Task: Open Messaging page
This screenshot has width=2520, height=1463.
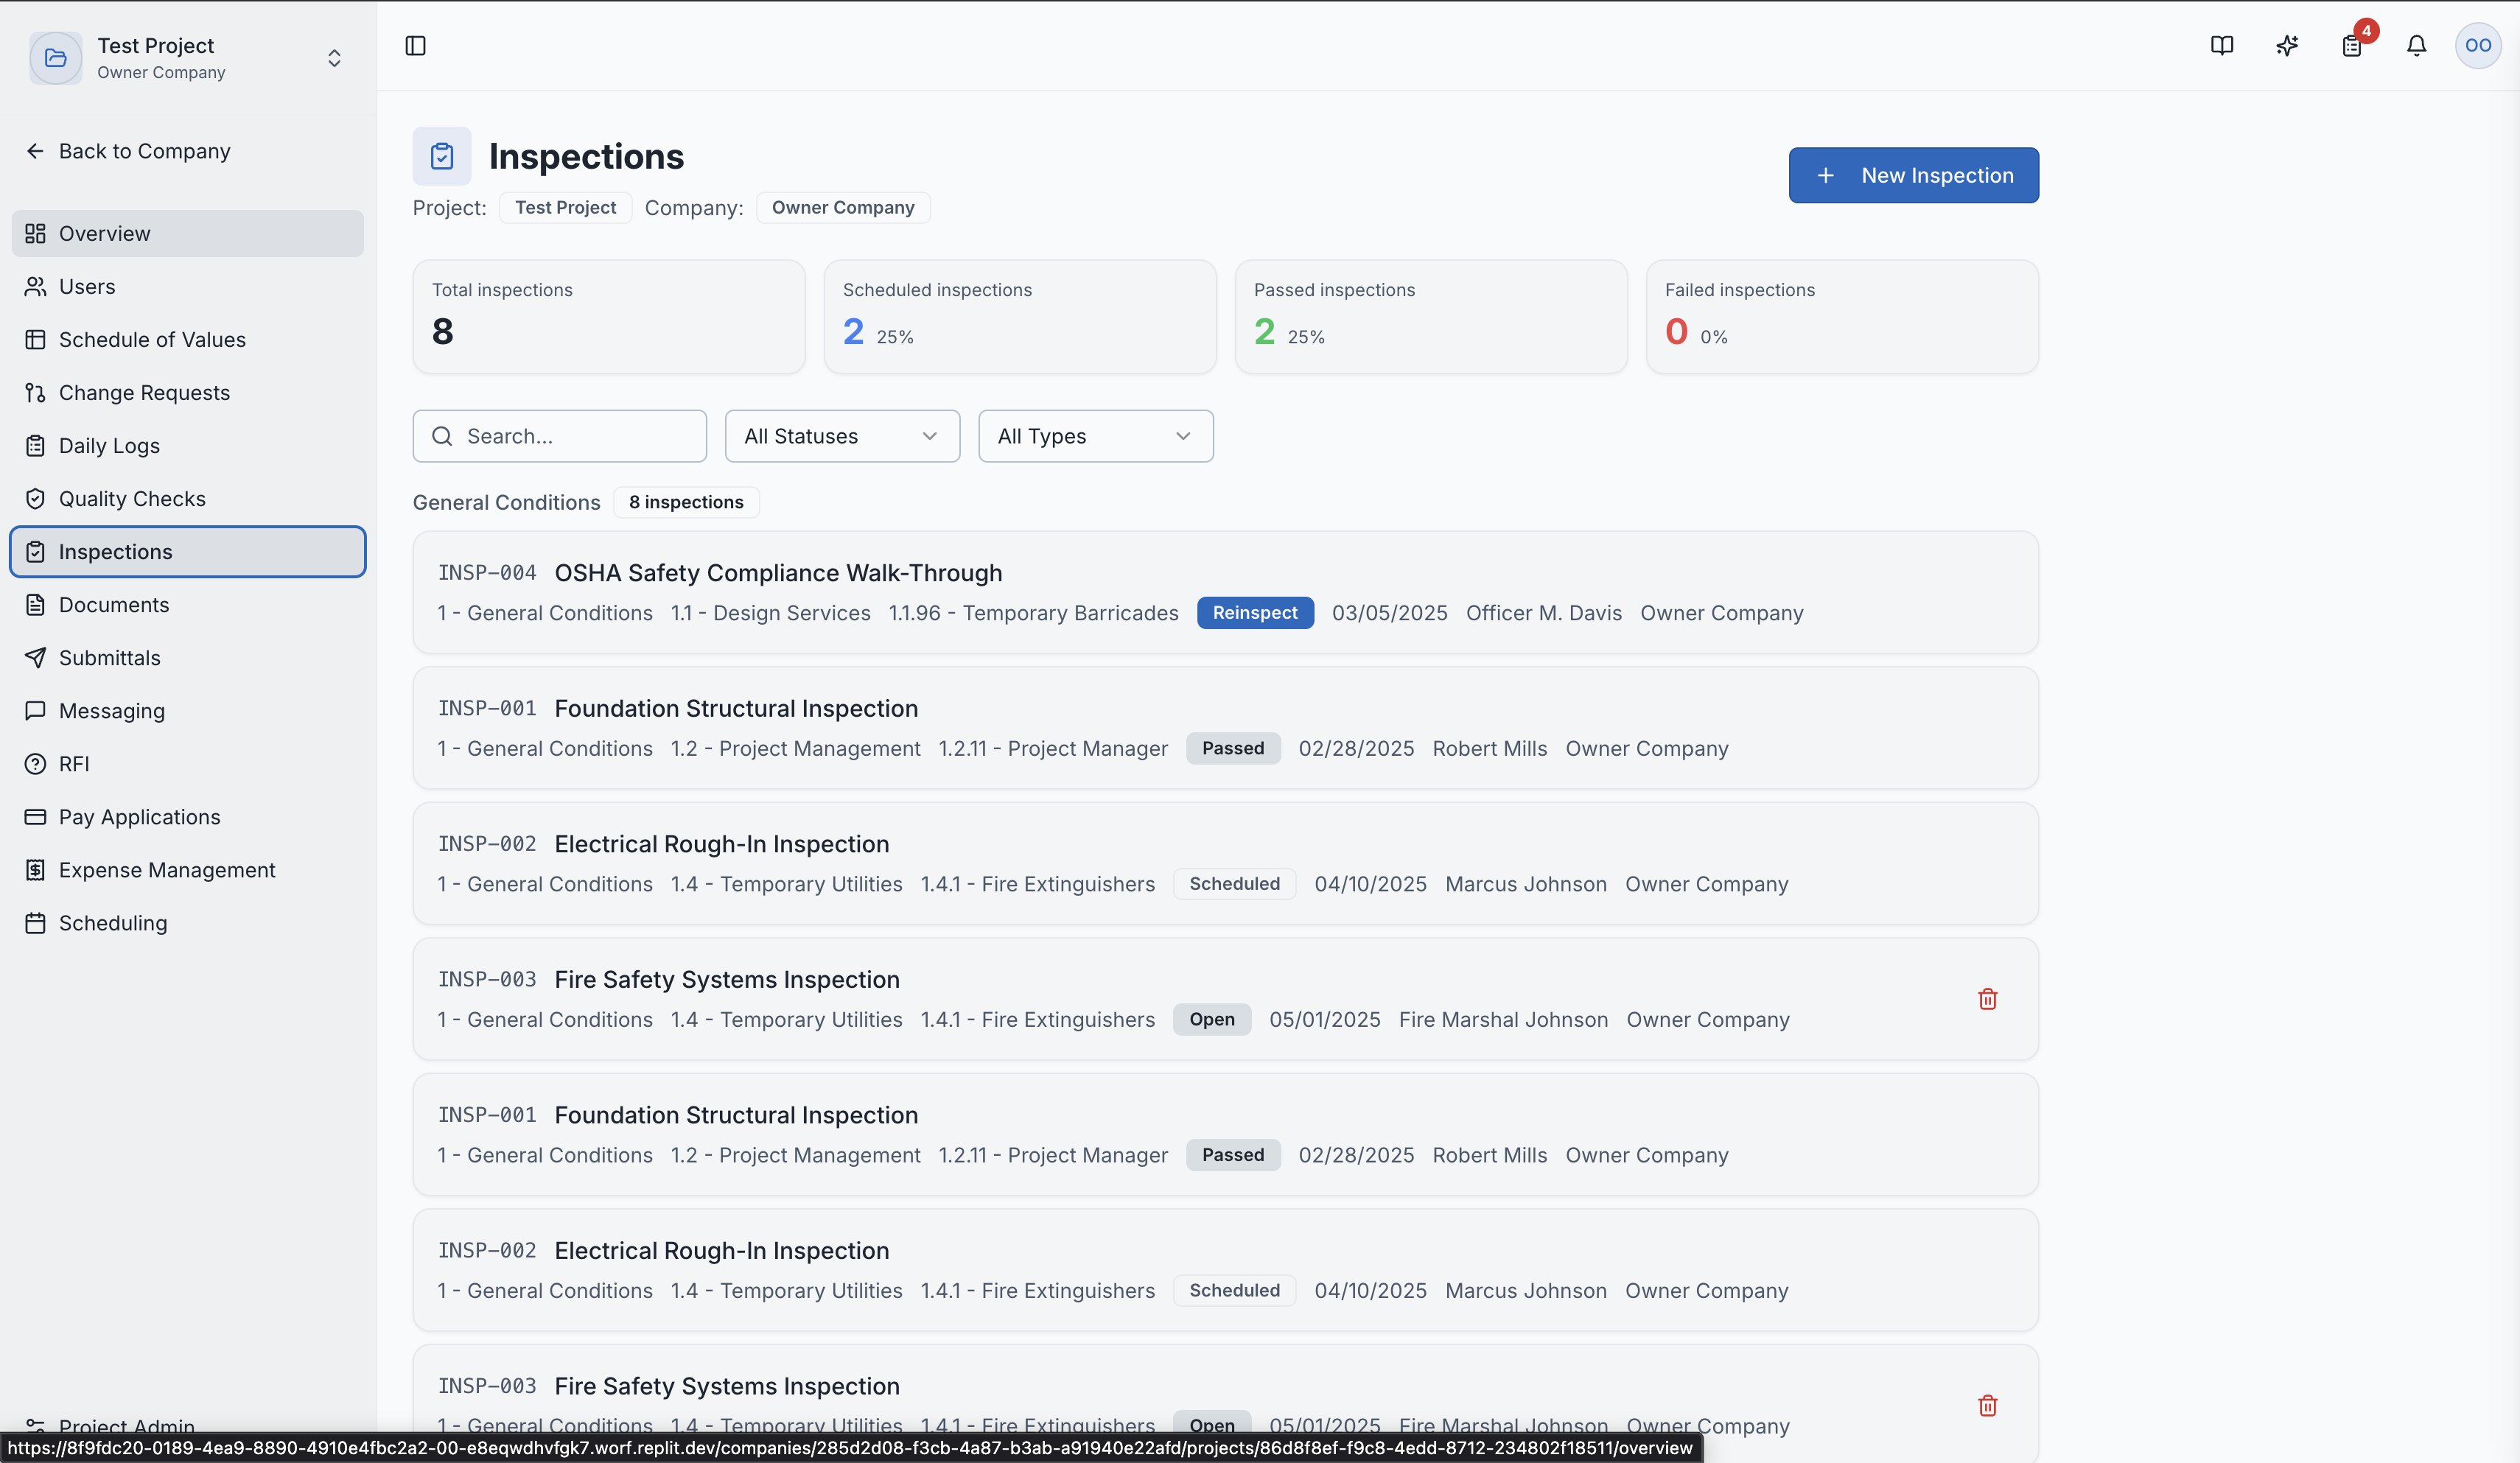Action: (188, 710)
